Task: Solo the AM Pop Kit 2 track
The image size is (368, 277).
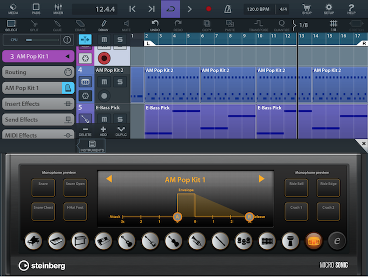Action: [x=120, y=82]
